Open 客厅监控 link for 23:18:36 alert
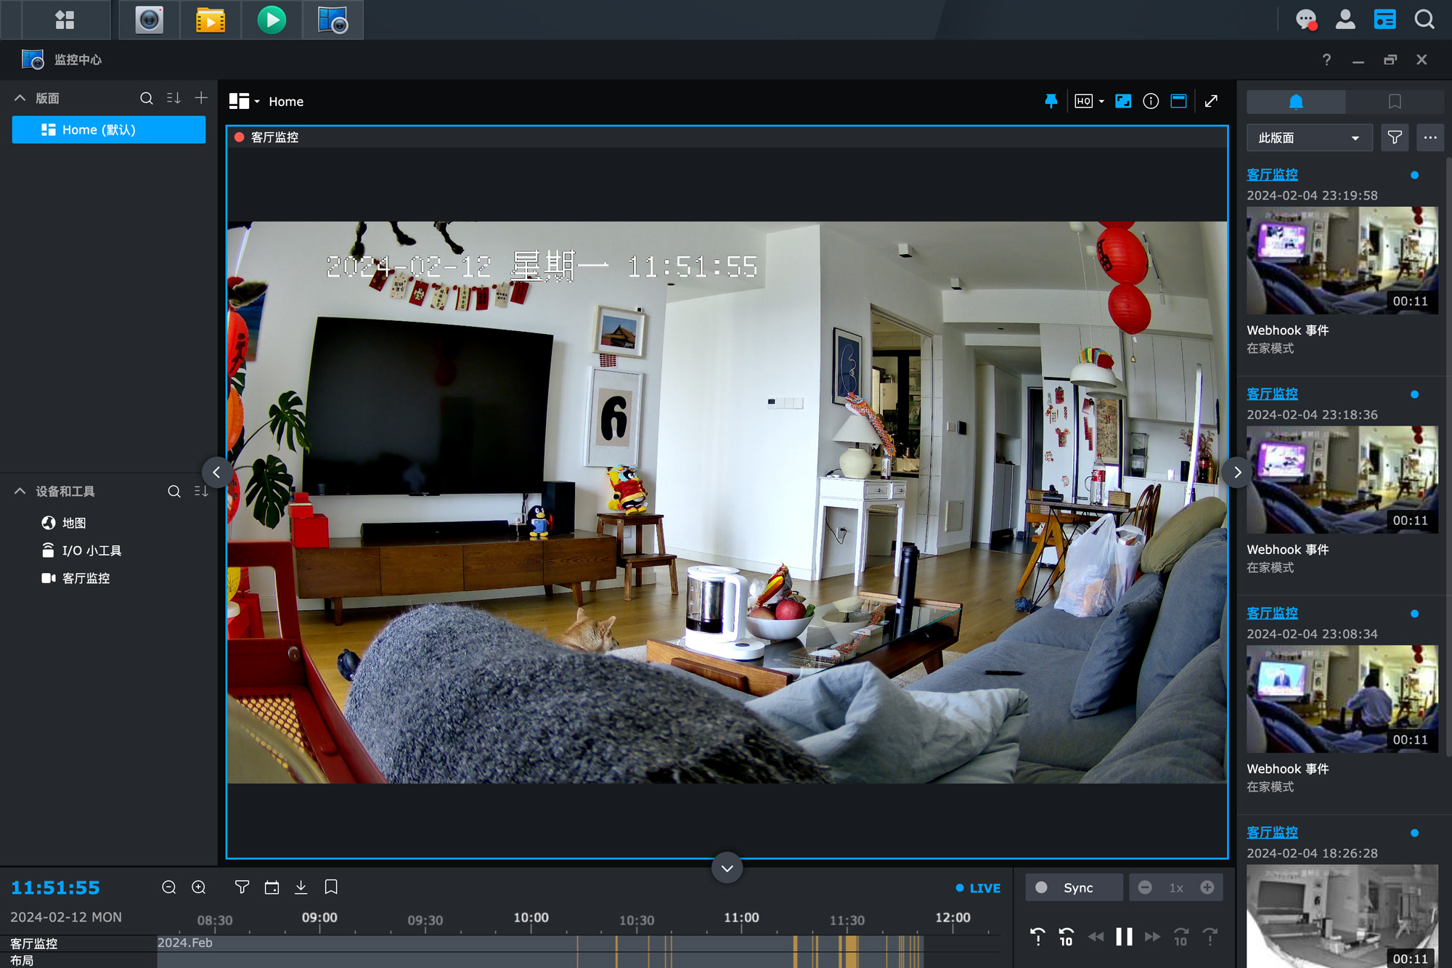 1272,394
